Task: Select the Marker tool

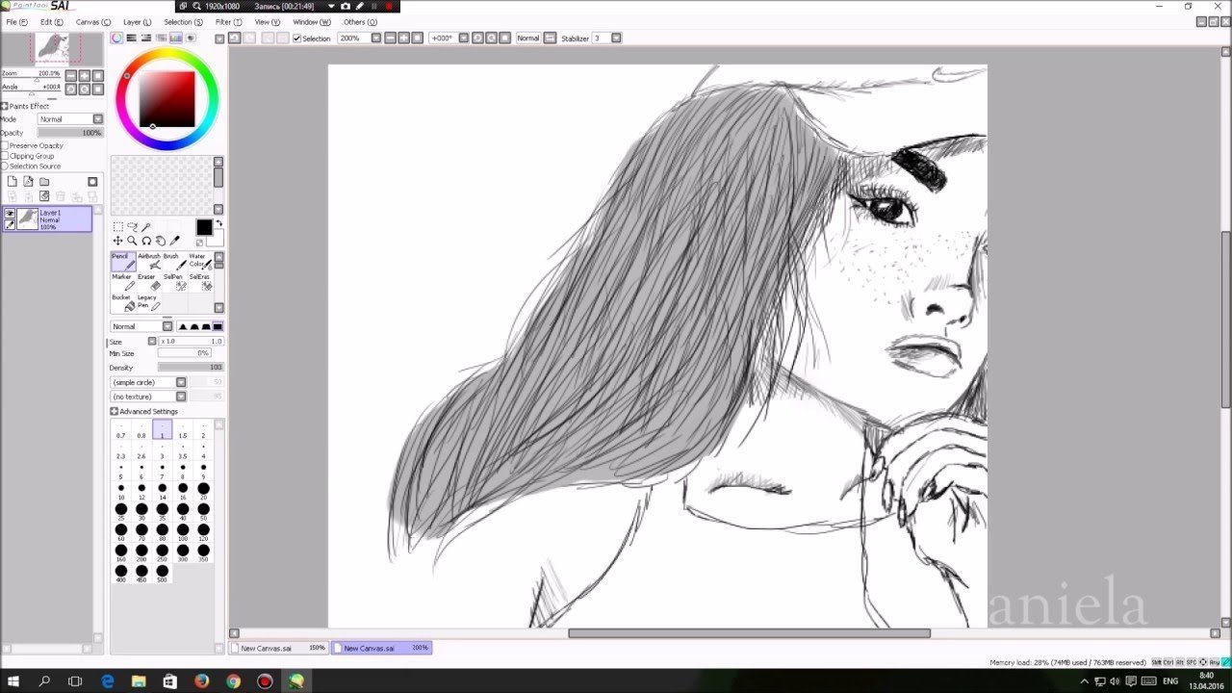Action: click(123, 282)
